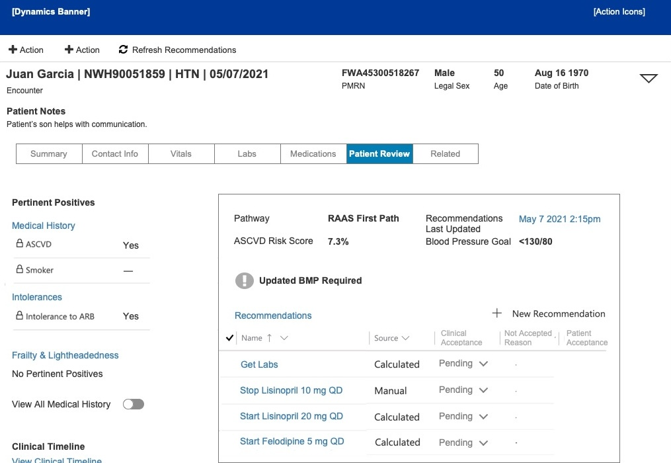The image size is (671, 463).
Task: Expand patient header with triangle arrow
Action: (x=649, y=78)
